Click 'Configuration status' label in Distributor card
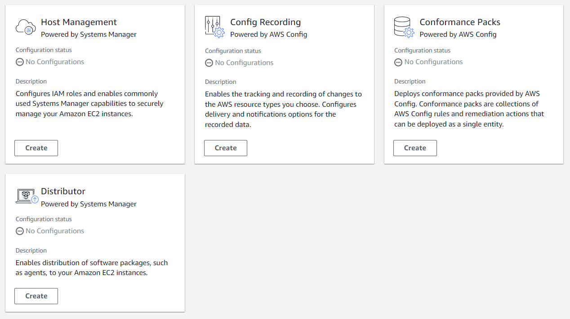The height and width of the screenshot is (319, 570). click(x=44, y=219)
